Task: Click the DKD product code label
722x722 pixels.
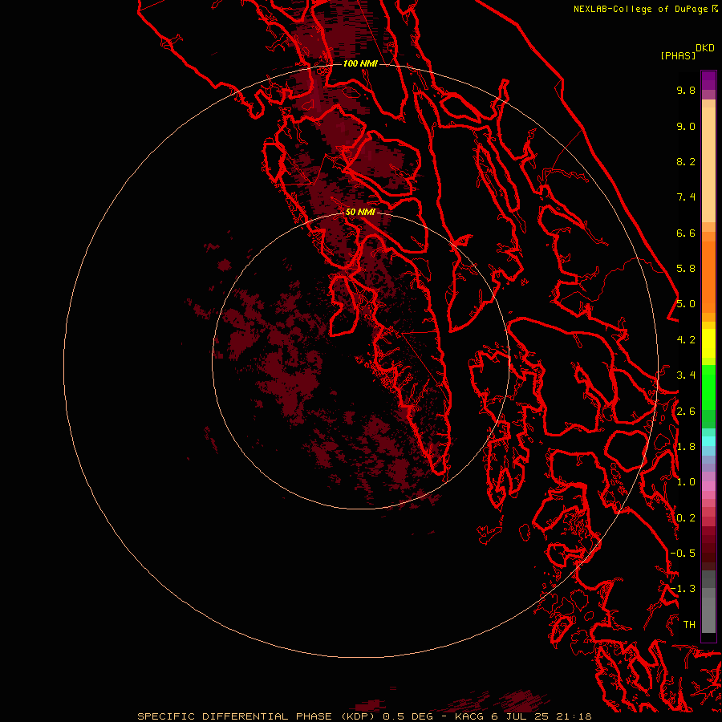Action: click(705, 48)
